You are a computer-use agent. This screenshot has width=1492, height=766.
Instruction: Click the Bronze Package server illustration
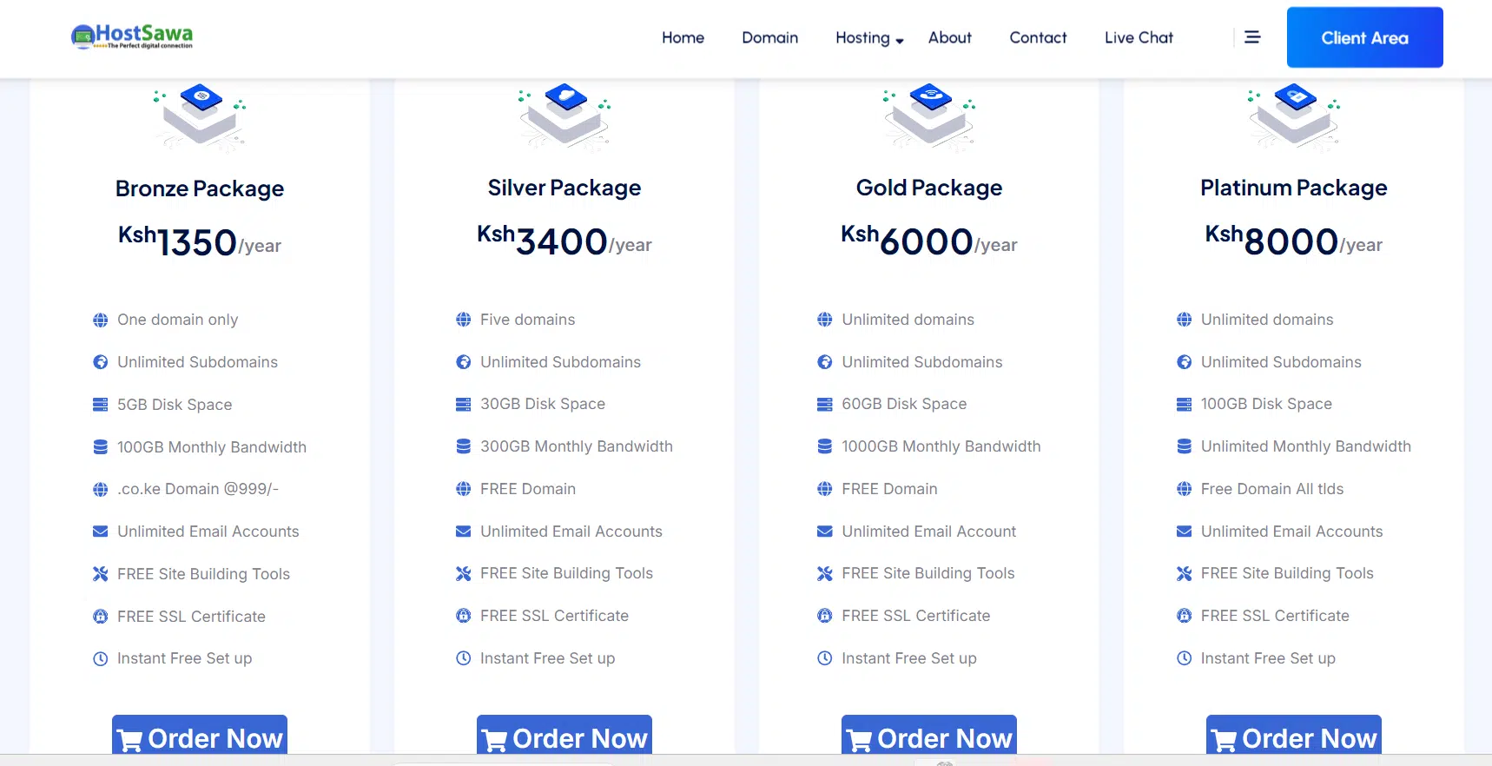click(201, 116)
